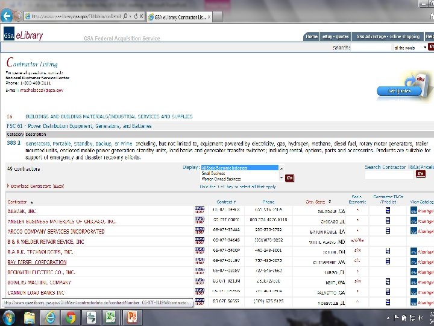The height and width of the screenshot is (326, 434).
Task: Click the Search Contractor T&Cs/Pricelist input field
Action: tap(389, 175)
